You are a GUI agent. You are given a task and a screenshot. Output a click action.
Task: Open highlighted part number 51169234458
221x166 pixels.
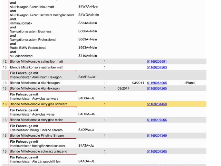pyautogui.click(x=157, y=104)
